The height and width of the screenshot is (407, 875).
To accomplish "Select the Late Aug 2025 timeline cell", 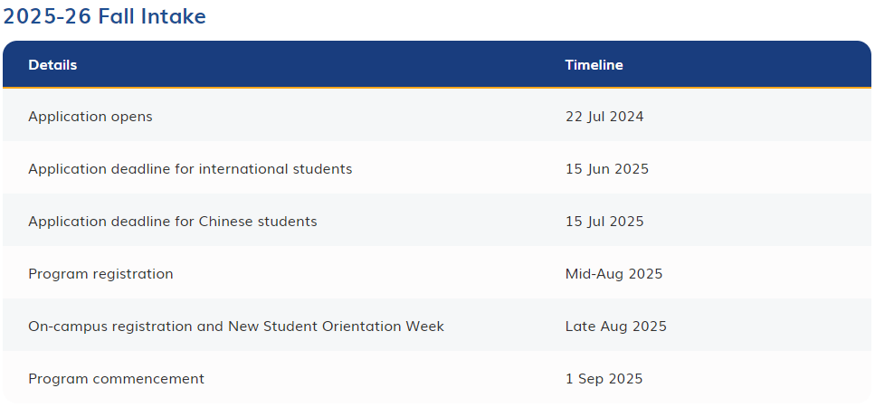I will pyautogui.click(x=616, y=327).
